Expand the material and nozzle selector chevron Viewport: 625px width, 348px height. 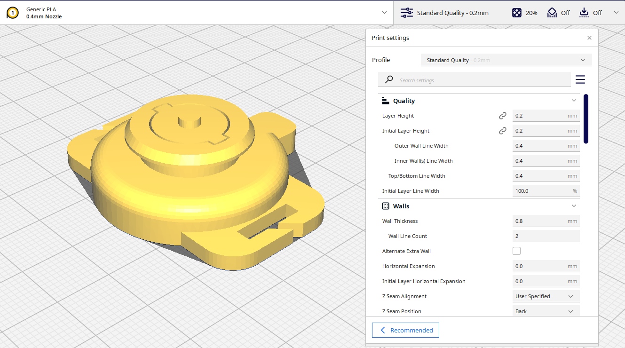point(384,13)
